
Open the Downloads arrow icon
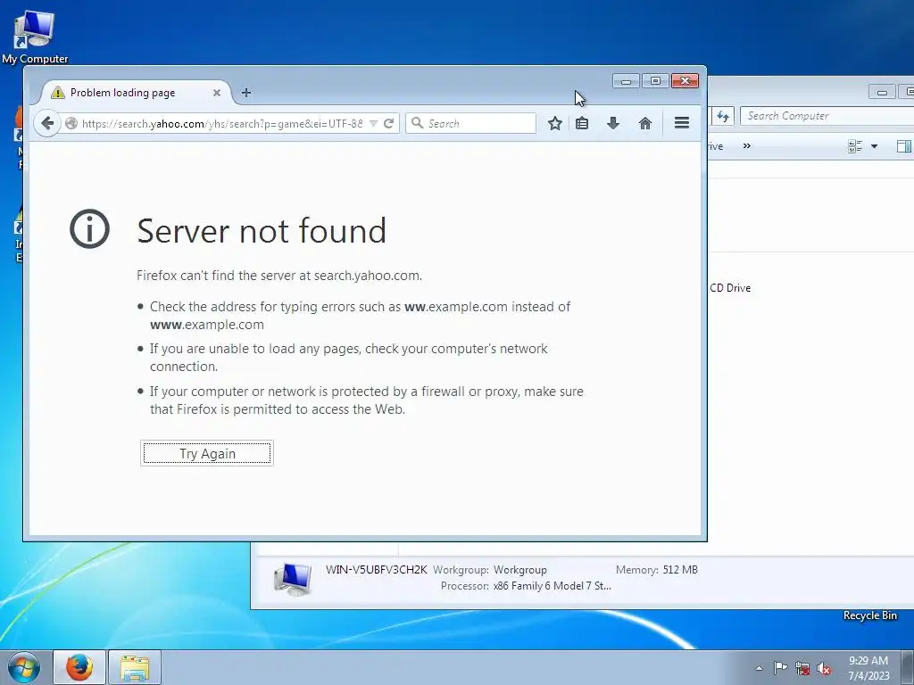tap(612, 123)
